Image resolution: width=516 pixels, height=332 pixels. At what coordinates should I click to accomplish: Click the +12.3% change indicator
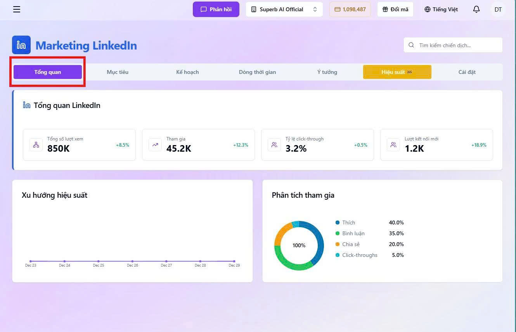point(241,145)
